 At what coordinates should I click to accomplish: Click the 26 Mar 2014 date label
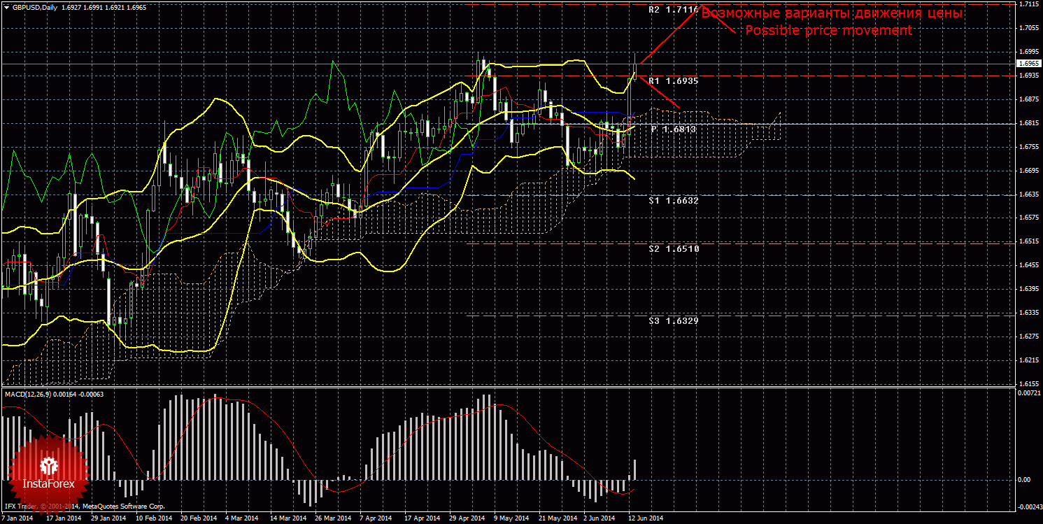click(332, 518)
